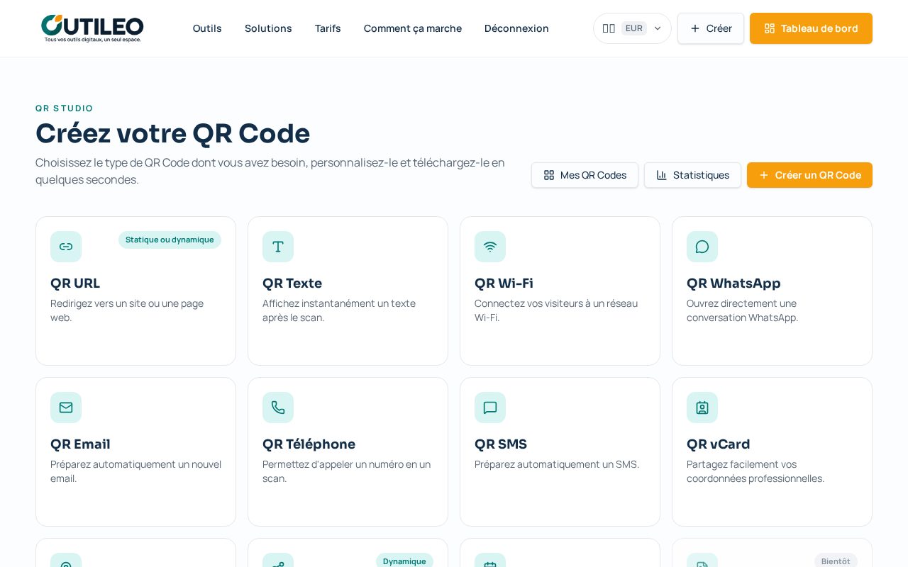Click the Dynamique badge
Viewport: 908px width, 567px height.
click(x=404, y=561)
